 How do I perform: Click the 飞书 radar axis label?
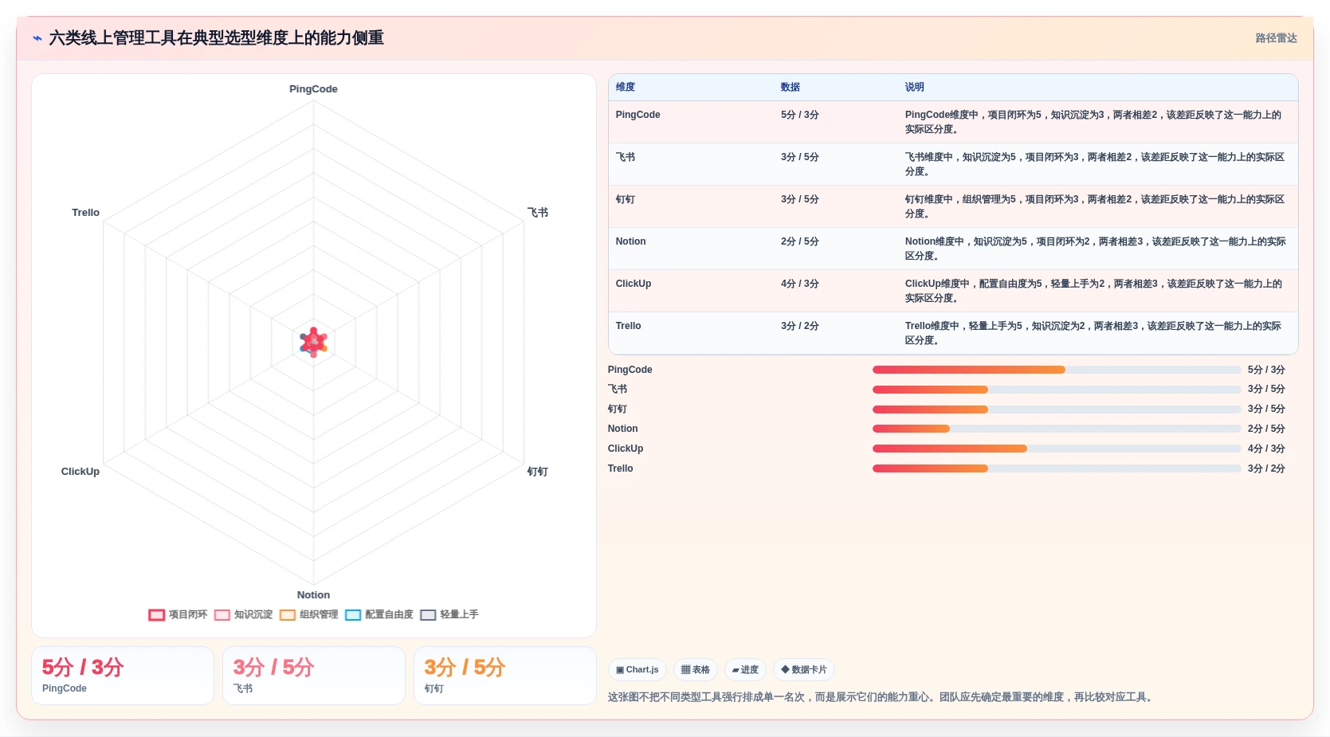538,213
